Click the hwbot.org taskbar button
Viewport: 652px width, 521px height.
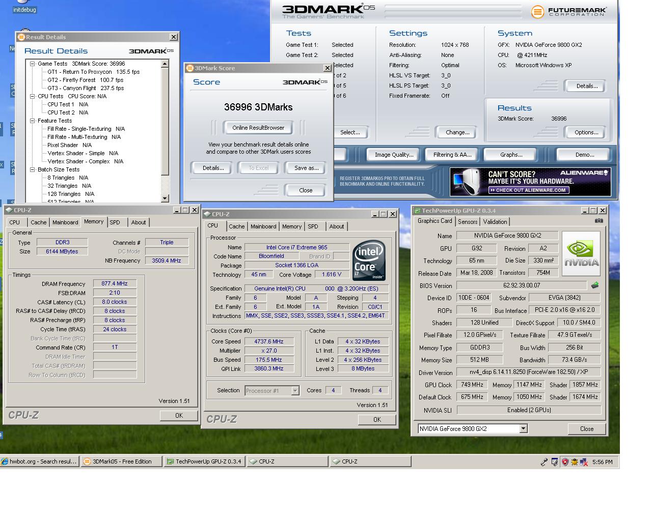point(40,461)
